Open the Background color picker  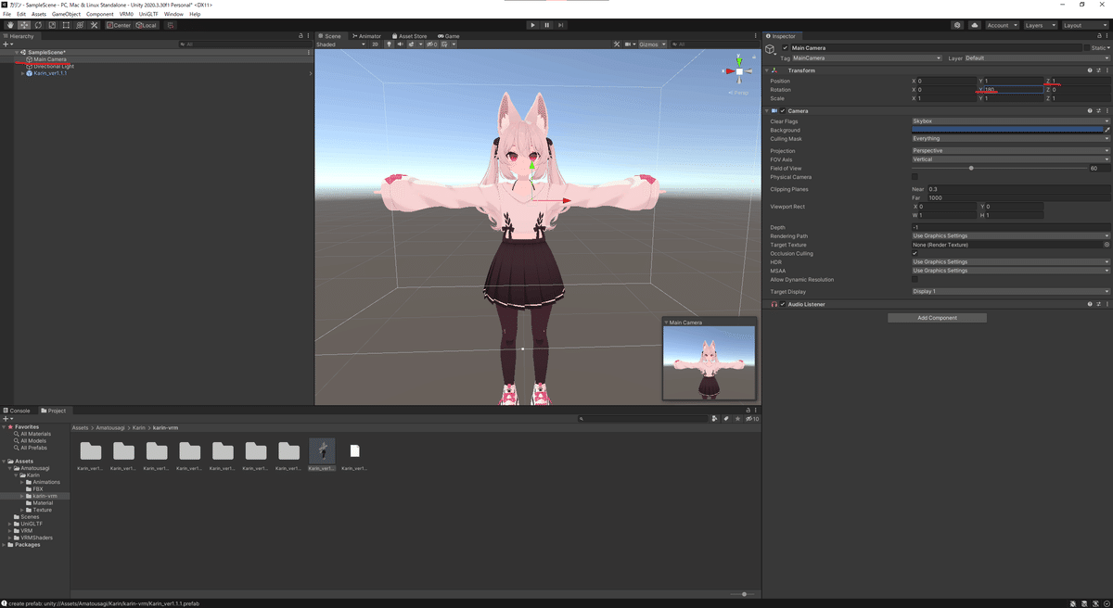pos(1006,130)
